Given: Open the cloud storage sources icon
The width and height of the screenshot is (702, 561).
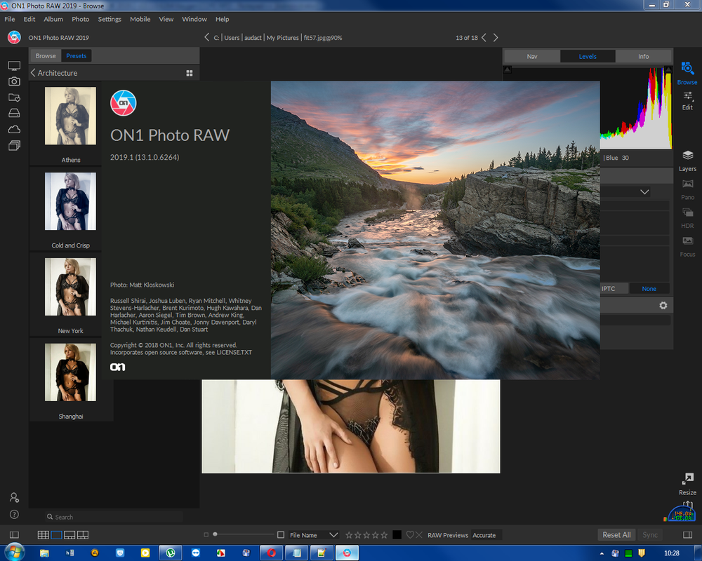Looking at the screenshot, I should [x=14, y=129].
